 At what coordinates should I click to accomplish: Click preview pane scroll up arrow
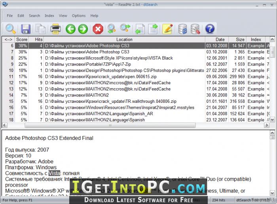click(272, 133)
